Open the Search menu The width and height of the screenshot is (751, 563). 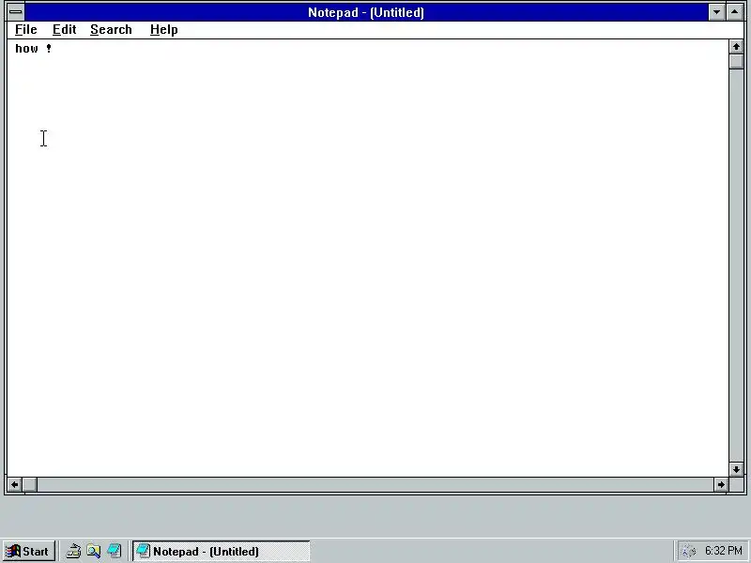111,30
